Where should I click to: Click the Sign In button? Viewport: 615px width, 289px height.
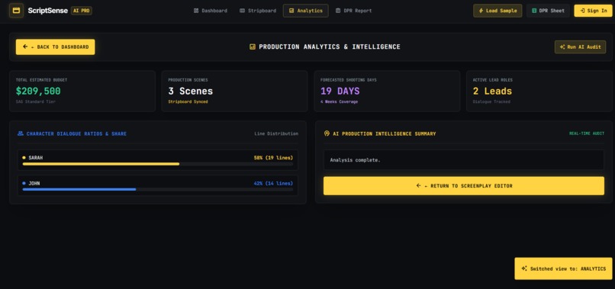tap(593, 11)
